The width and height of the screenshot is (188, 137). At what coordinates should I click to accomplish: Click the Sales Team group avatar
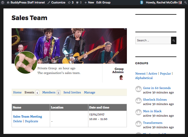(x=26, y=62)
